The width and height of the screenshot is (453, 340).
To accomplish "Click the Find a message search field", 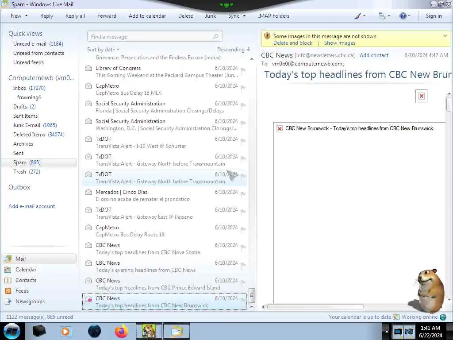I will pos(155,36).
